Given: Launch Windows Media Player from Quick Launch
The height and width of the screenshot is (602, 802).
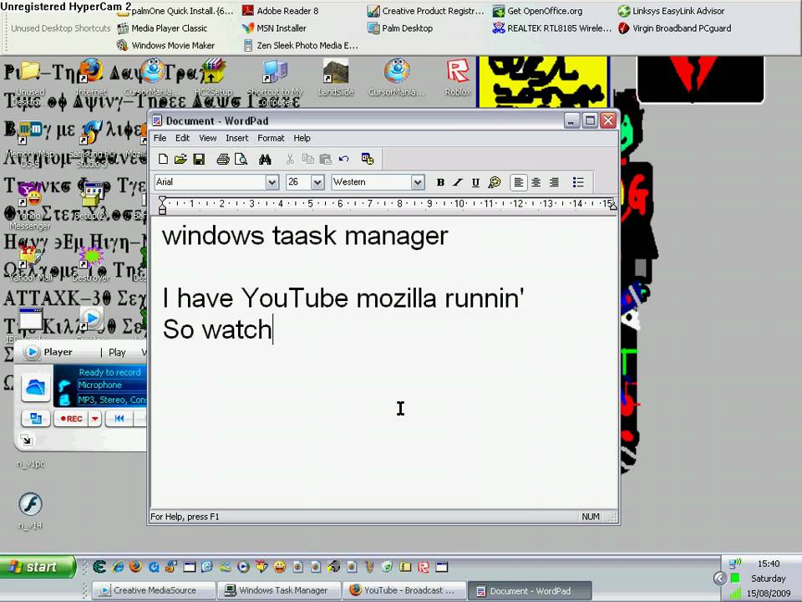Looking at the screenshot, I should [243, 567].
